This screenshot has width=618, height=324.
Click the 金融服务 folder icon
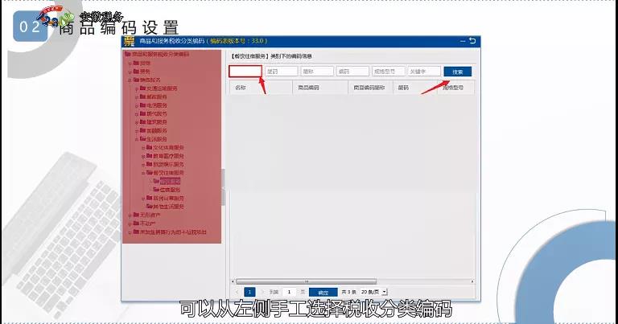click(x=142, y=130)
